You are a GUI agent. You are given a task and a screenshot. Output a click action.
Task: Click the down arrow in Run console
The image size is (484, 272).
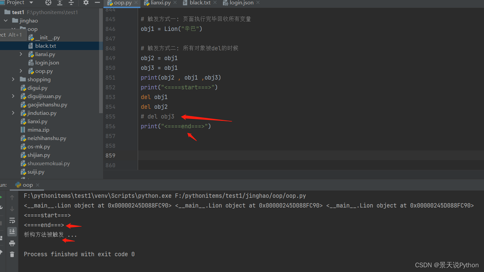click(12, 209)
